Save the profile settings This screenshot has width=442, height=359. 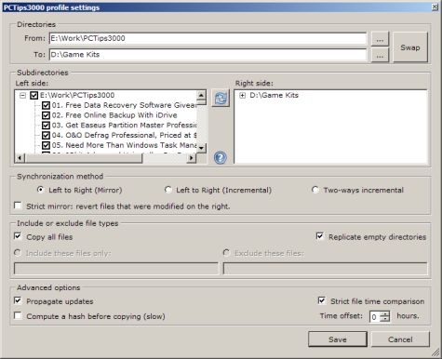click(x=338, y=339)
